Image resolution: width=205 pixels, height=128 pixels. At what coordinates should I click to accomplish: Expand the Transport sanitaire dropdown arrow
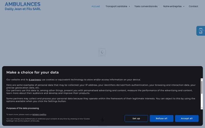pos(129,6)
